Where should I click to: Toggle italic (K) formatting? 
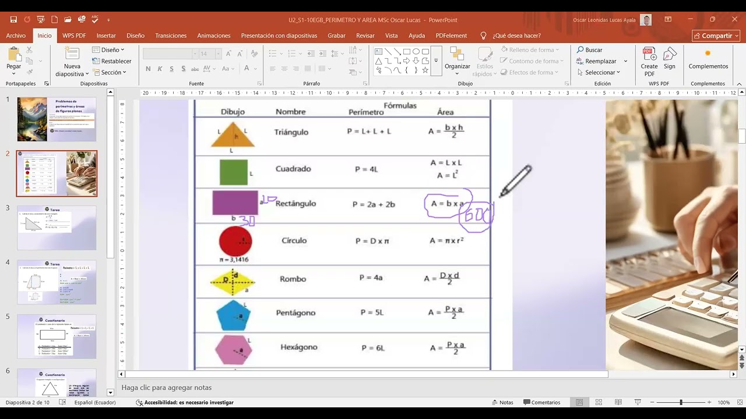point(160,69)
